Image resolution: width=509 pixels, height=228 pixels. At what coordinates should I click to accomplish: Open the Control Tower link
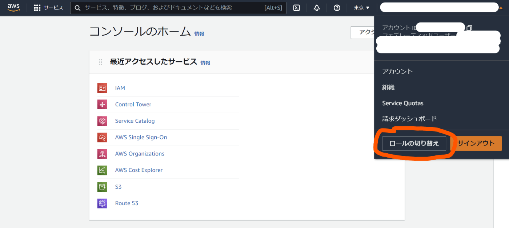133,105
